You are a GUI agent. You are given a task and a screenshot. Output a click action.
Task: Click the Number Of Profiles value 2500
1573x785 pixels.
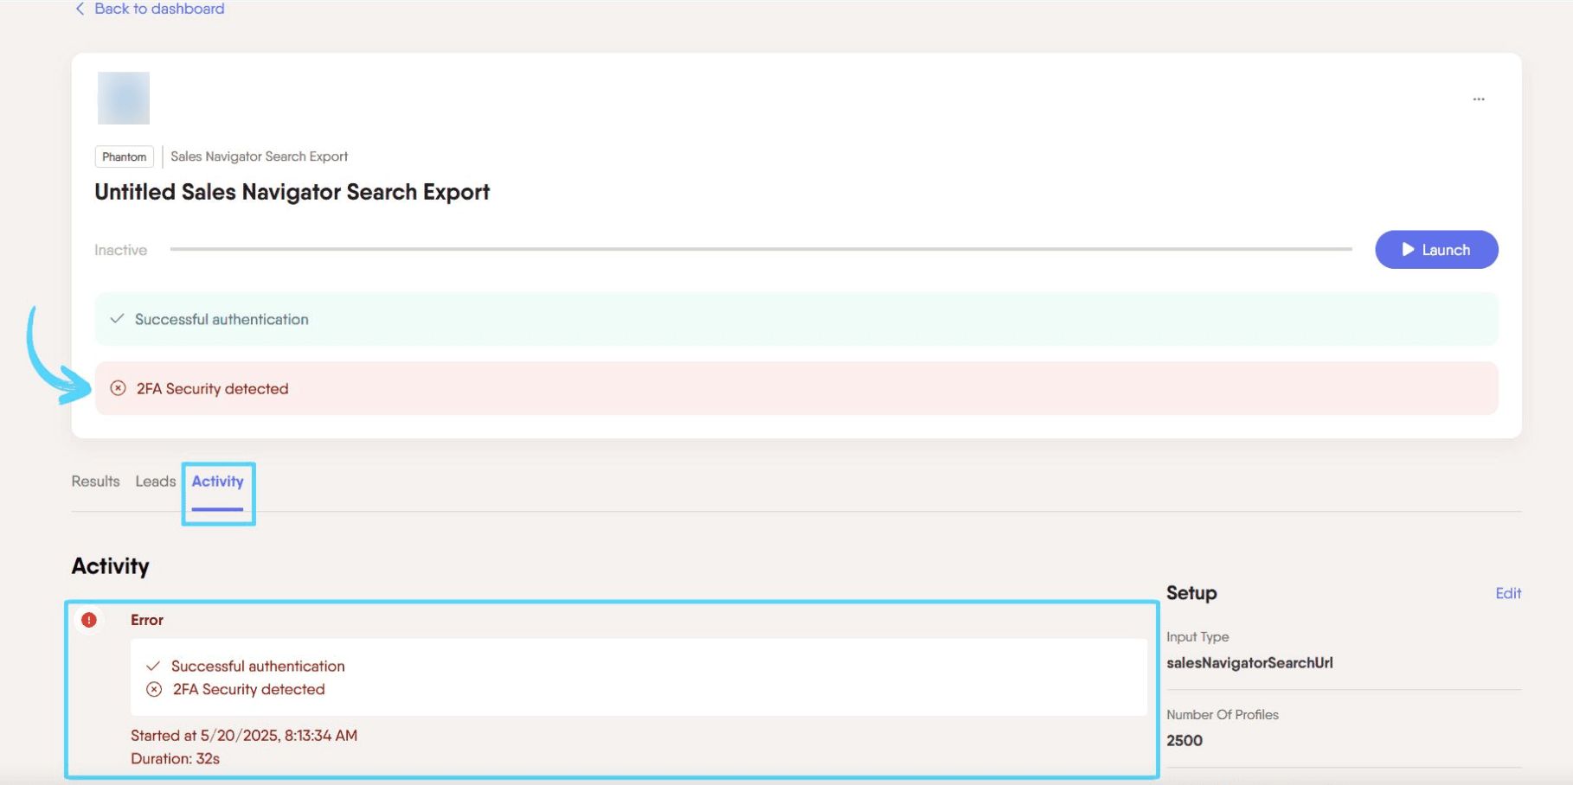[x=1185, y=741]
